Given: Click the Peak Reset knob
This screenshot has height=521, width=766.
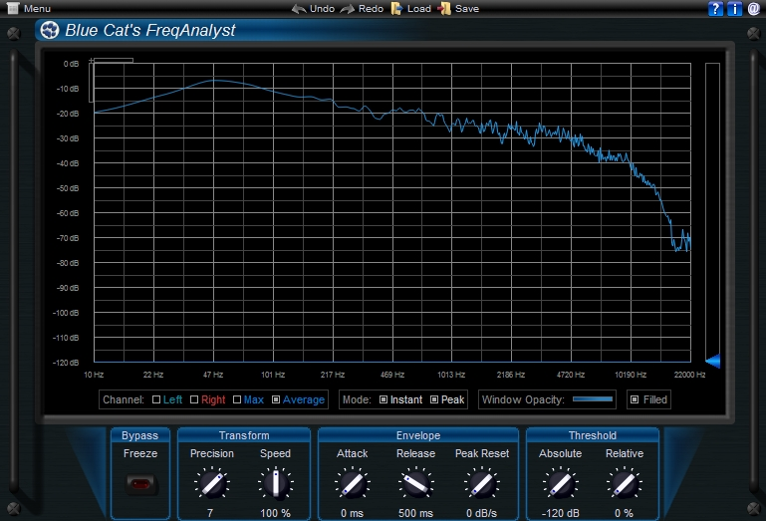Looking at the screenshot, I should (482, 483).
